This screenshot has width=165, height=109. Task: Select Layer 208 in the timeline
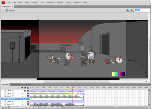point(11,93)
